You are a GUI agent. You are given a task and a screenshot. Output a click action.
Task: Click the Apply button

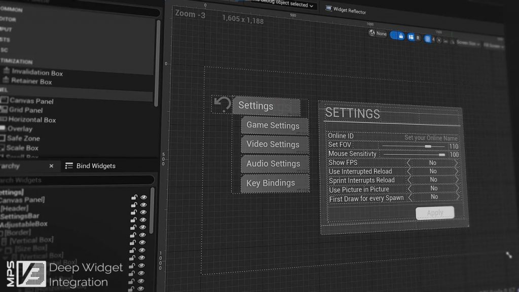[435, 213]
